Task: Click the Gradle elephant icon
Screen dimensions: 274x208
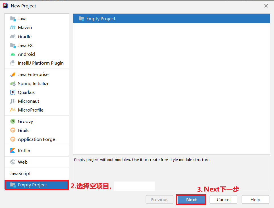Action: pyautogui.click(x=13, y=36)
